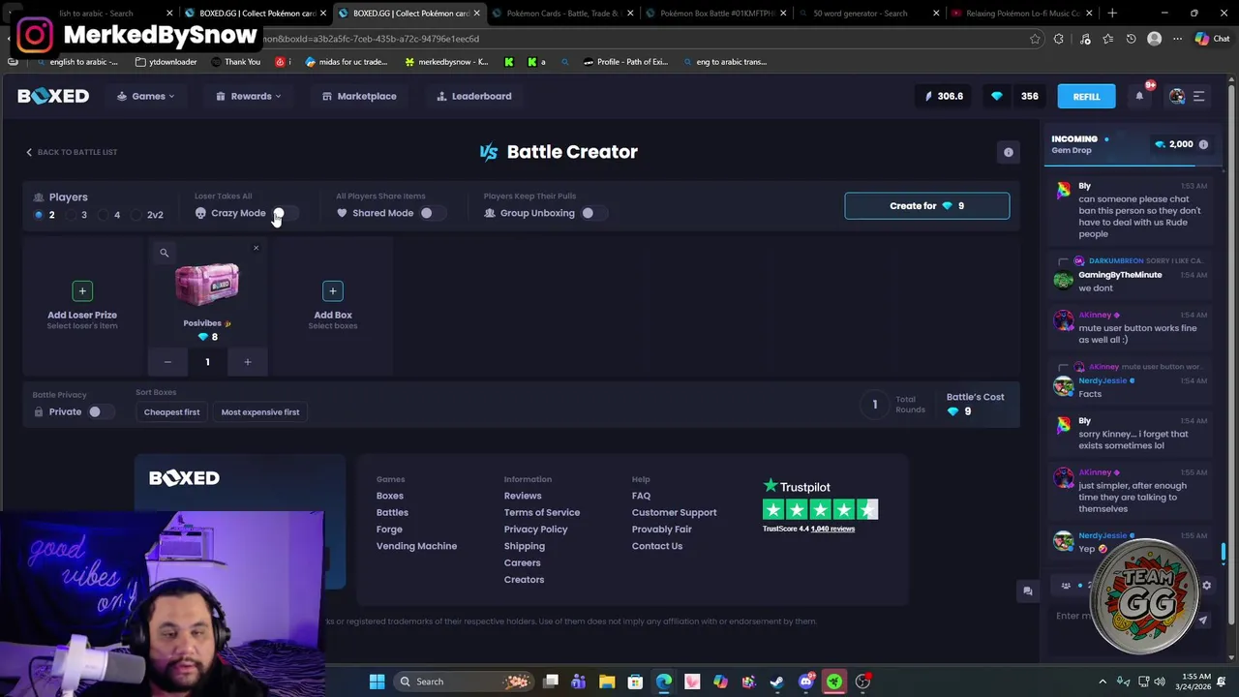
Task: Decrease Posivibes box quantity
Action: [167, 362]
